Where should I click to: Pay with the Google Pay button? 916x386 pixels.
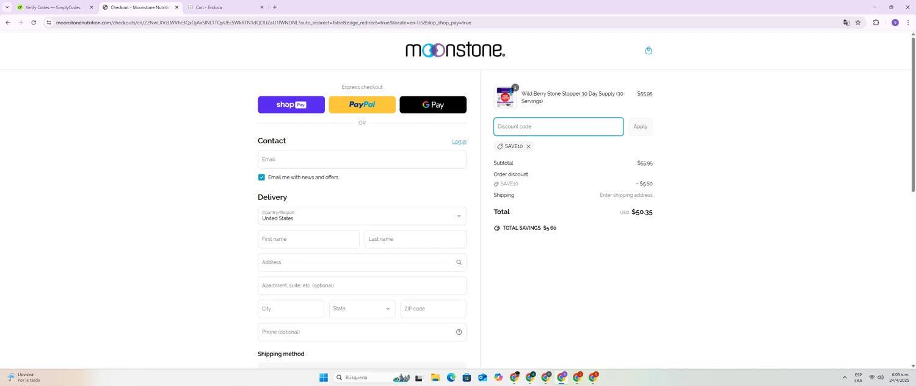(433, 105)
